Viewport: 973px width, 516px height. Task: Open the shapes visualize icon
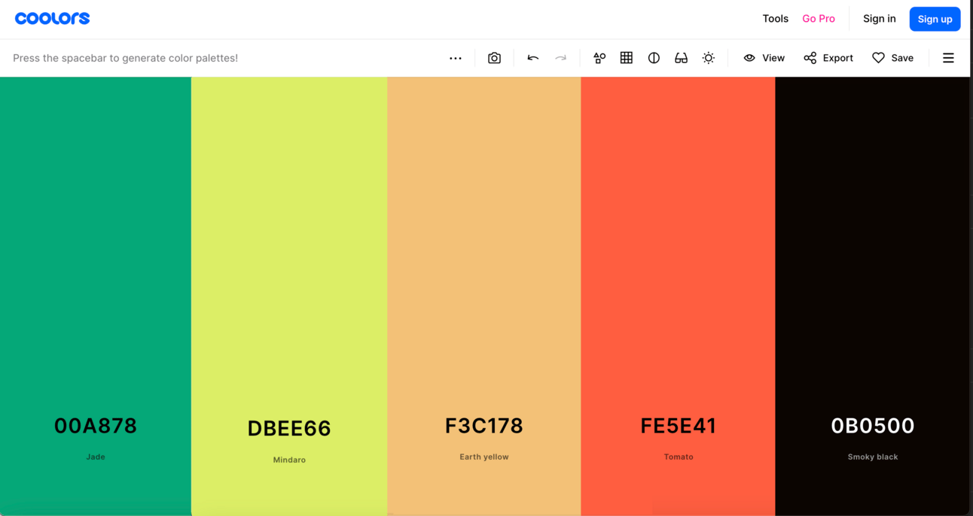[599, 58]
